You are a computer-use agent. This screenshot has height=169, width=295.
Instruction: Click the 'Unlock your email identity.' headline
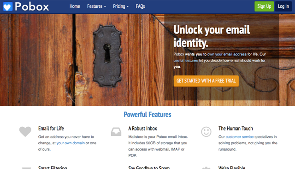(x=212, y=36)
